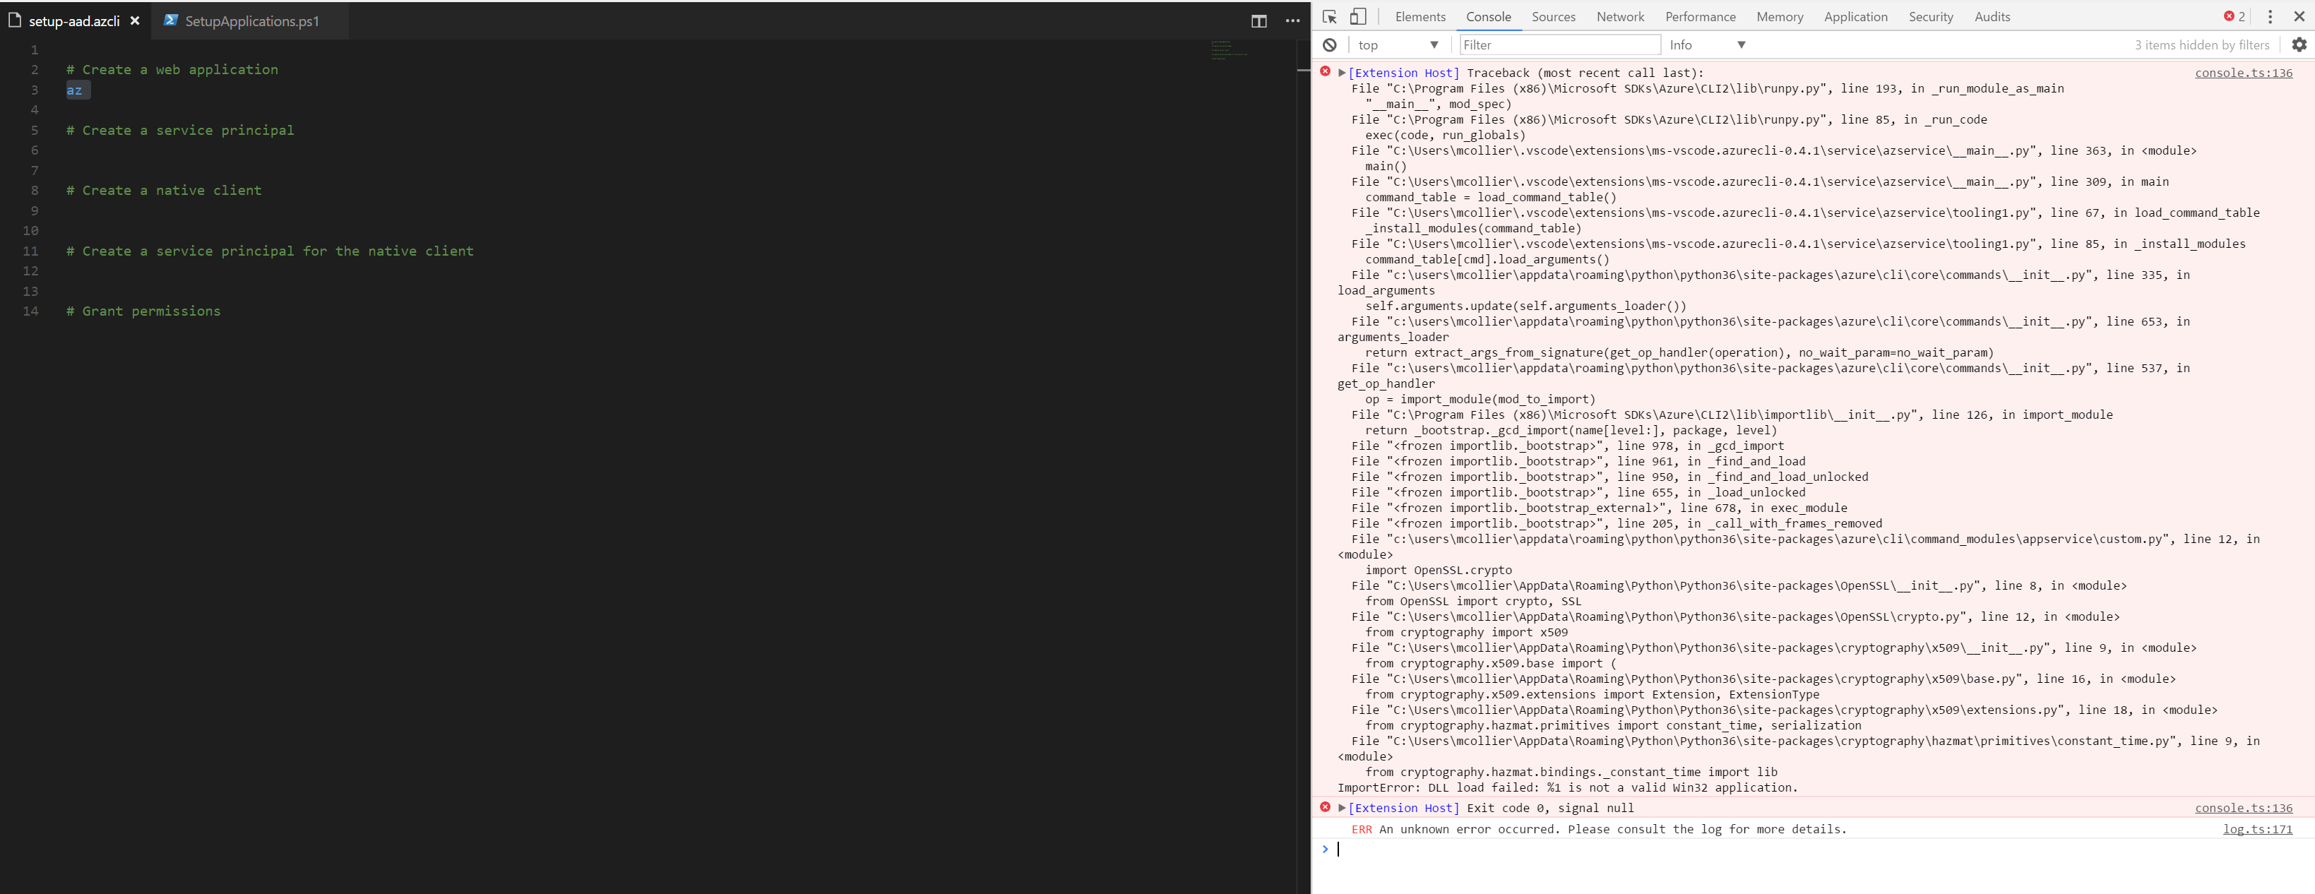Close the setup-aad.azcli tab
2315x894 pixels.
pyautogui.click(x=135, y=20)
